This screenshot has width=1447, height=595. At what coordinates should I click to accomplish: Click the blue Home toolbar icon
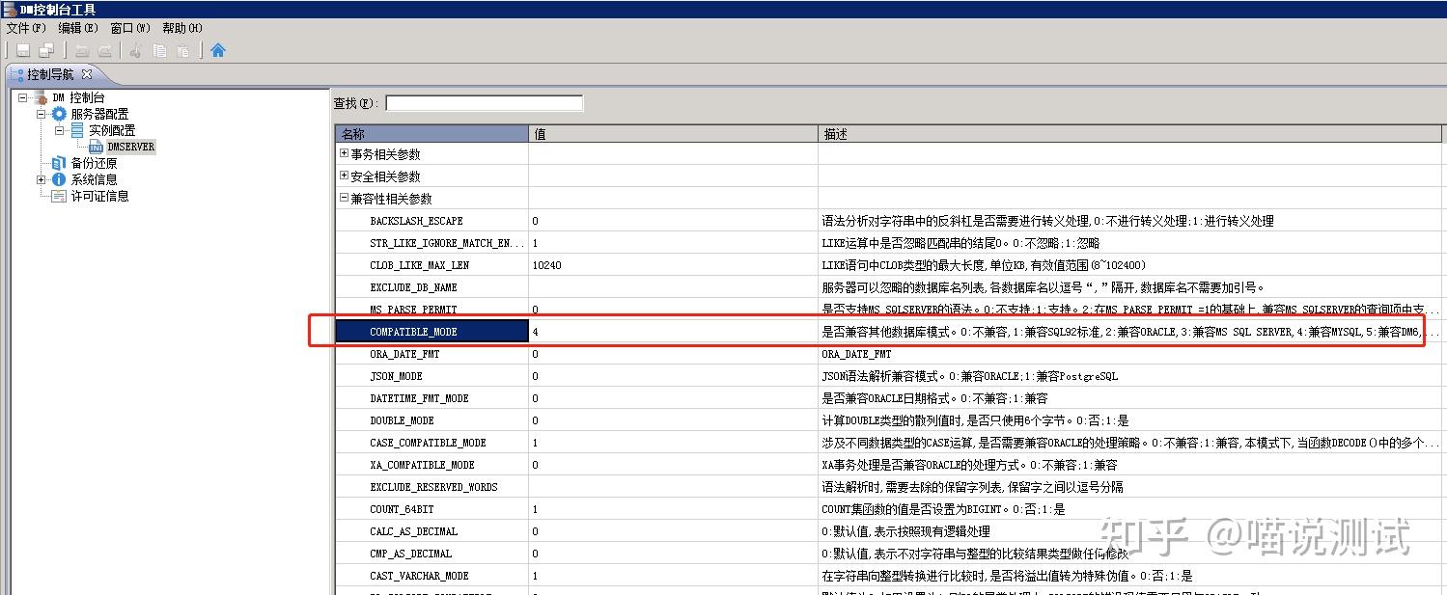pos(218,50)
